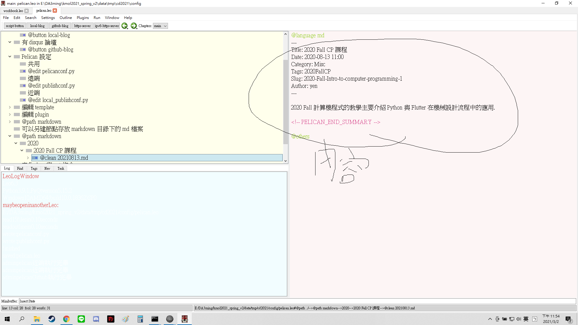Expand the @clean 20210813.md node
This screenshot has height=325, width=578.
(28, 158)
